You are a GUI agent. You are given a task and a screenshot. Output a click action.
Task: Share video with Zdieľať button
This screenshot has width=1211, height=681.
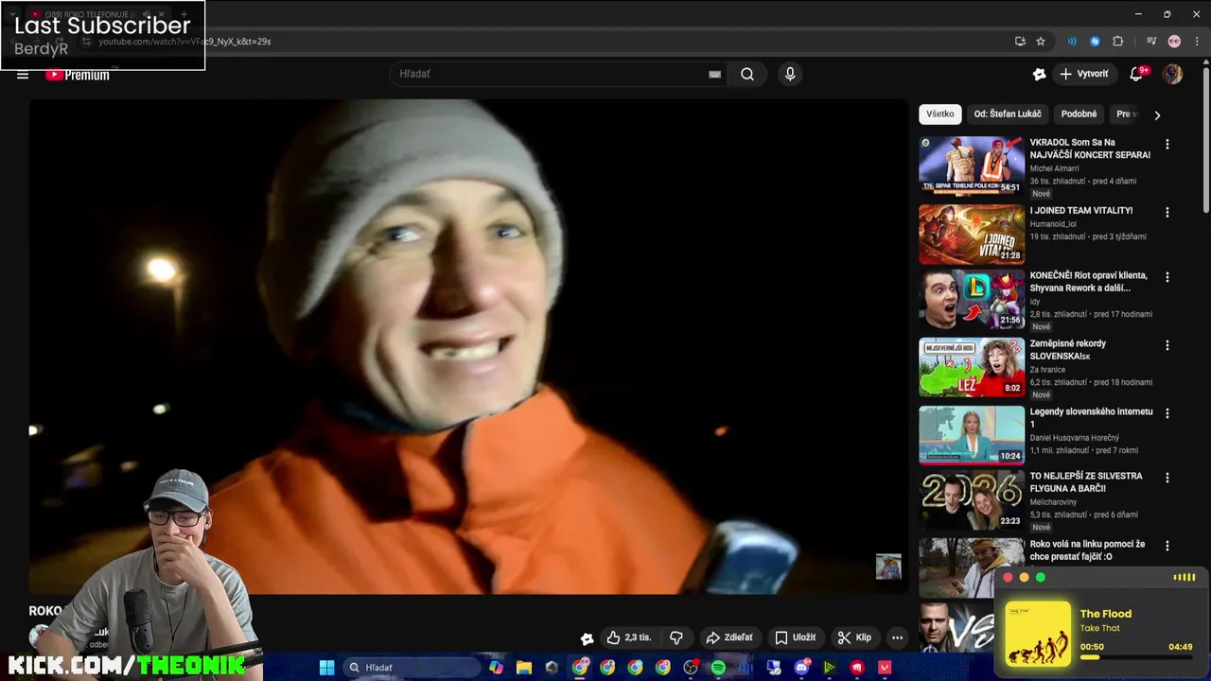[x=729, y=637]
